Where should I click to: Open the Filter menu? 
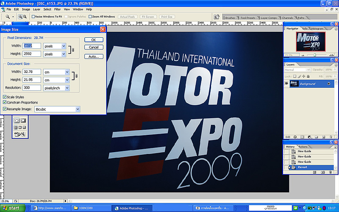[57, 9]
